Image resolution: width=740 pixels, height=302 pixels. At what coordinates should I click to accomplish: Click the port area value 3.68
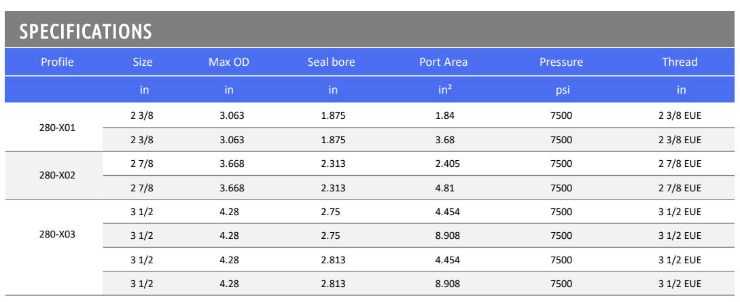tap(445, 140)
